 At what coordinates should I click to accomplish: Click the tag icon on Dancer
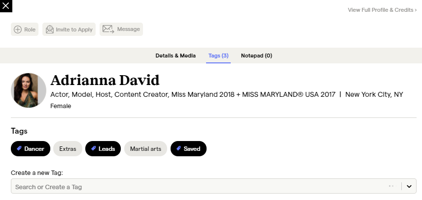click(19, 148)
